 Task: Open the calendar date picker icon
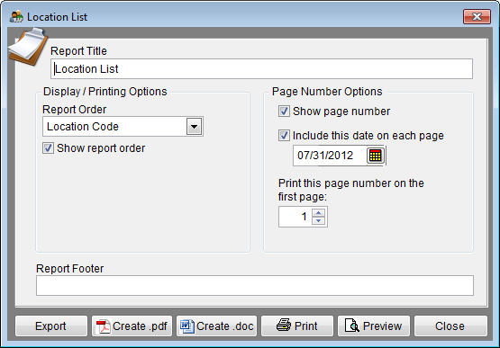click(376, 156)
